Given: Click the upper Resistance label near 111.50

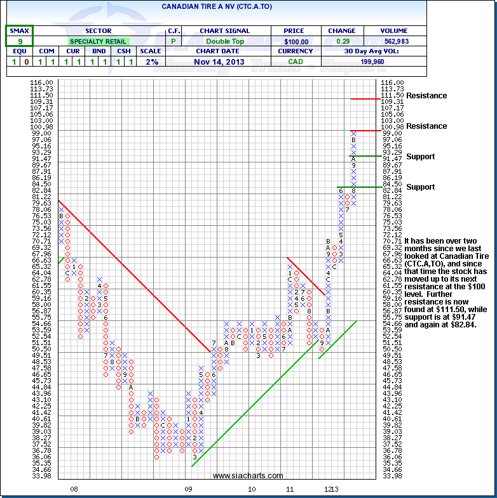Looking at the screenshot, I should 426,96.
